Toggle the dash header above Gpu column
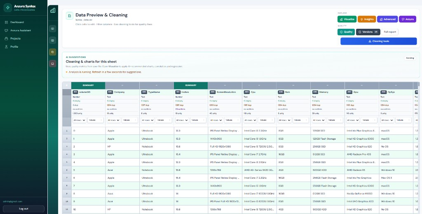The image size is (422, 214). click(x=362, y=85)
